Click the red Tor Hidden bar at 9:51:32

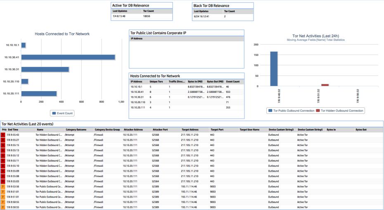click(325, 85)
